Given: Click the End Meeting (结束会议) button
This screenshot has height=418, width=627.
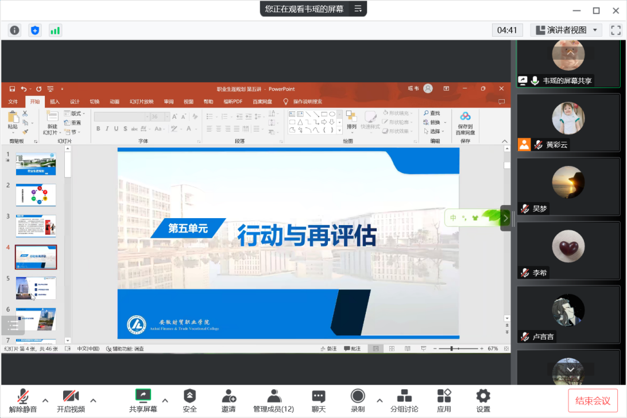Looking at the screenshot, I should click(x=593, y=400).
